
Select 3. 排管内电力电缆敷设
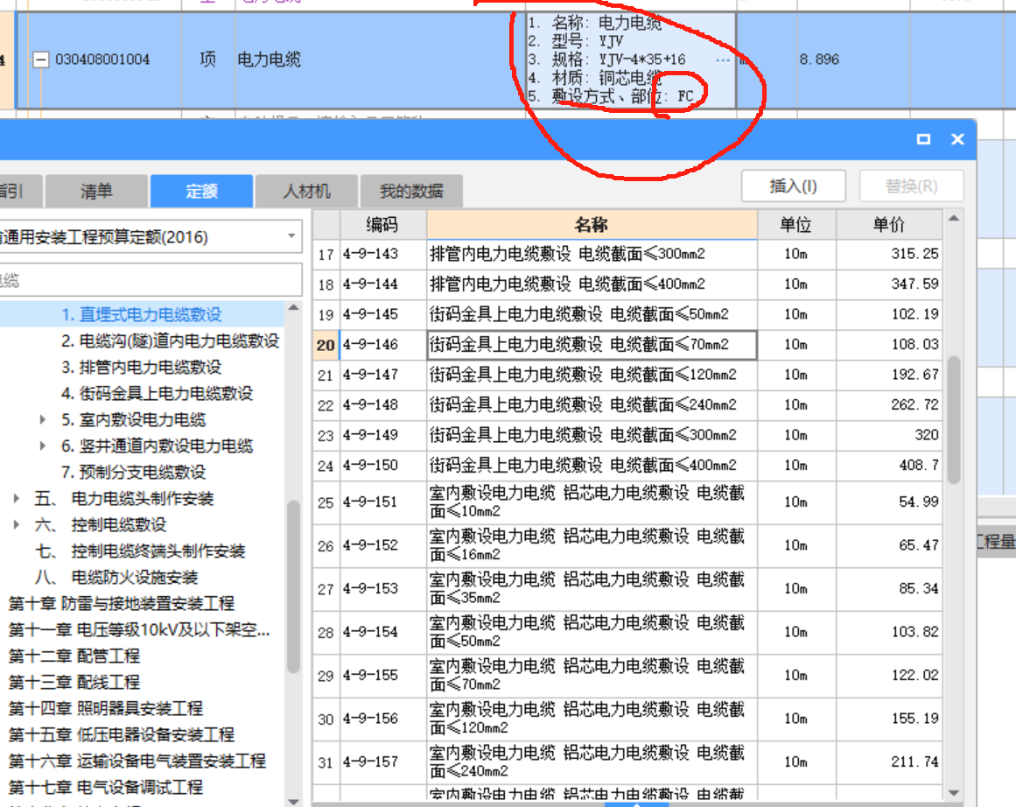141,368
